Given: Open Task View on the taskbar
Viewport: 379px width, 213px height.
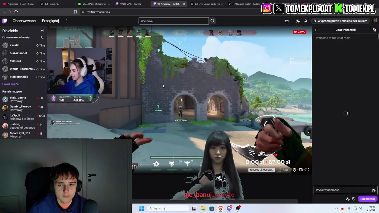Looking at the screenshot, I should click(x=194, y=208).
